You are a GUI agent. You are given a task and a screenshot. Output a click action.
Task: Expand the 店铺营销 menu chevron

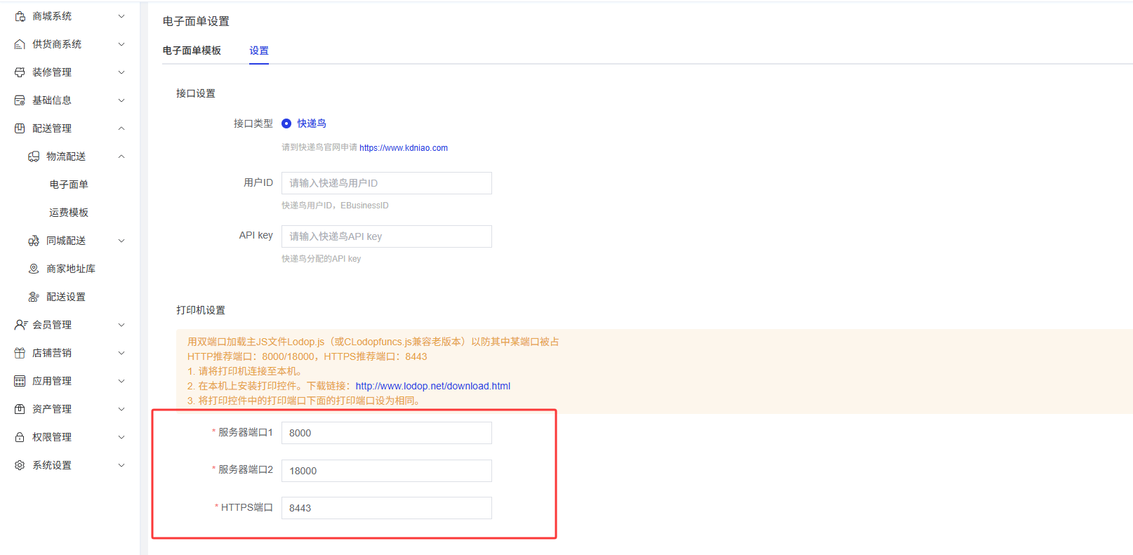121,353
